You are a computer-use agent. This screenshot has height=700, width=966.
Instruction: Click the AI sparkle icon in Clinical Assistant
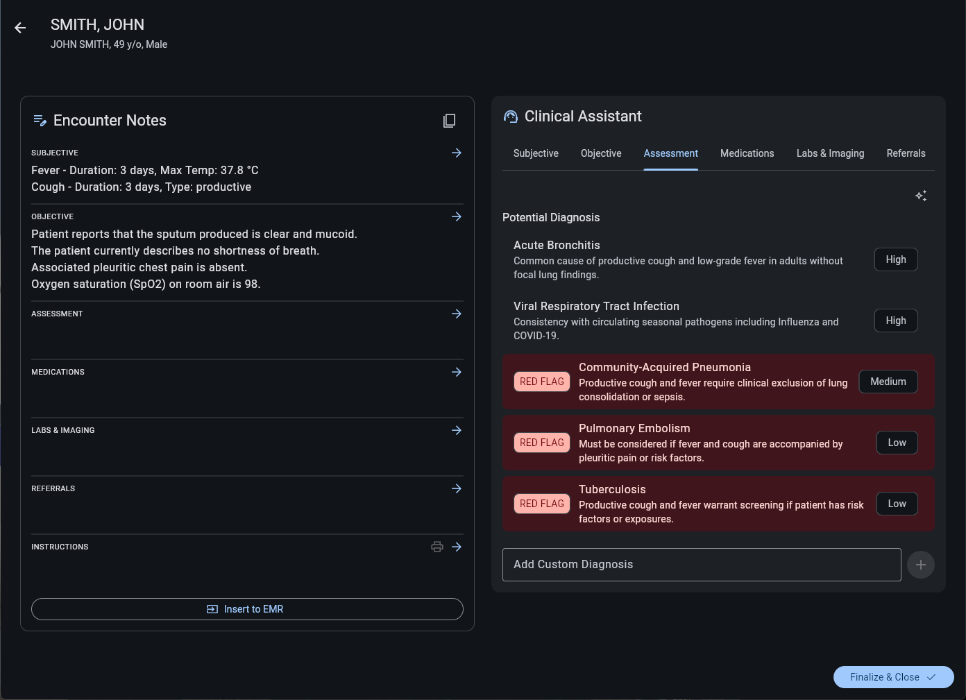coord(921,196)
